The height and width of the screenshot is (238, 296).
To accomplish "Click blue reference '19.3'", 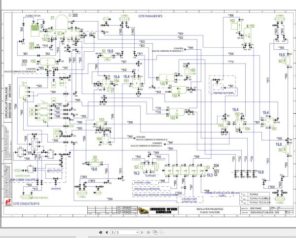I will click(210, 175).
